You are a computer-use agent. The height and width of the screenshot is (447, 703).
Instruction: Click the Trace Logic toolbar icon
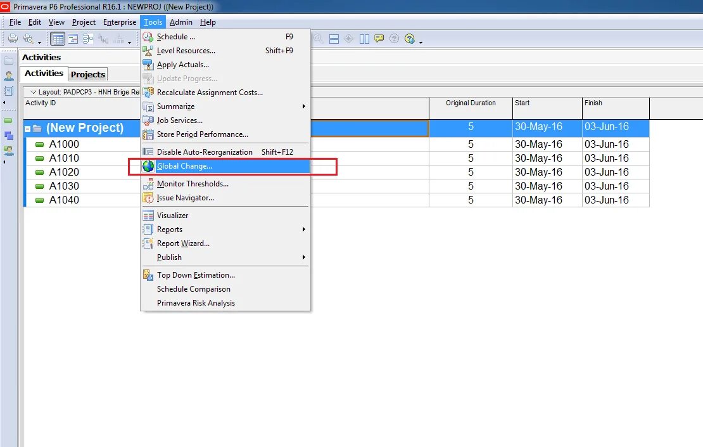point(103,39)
